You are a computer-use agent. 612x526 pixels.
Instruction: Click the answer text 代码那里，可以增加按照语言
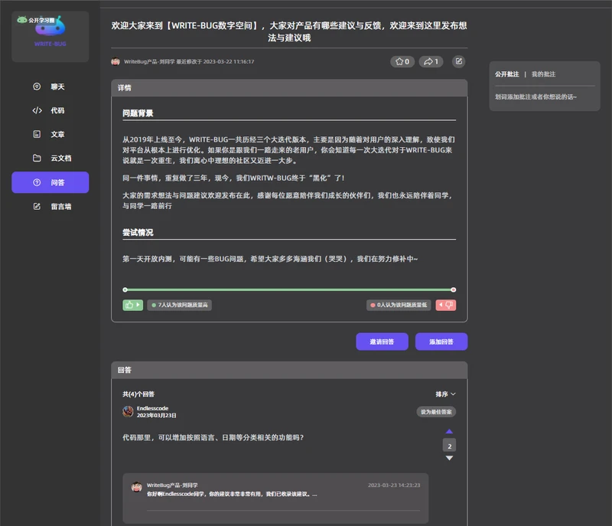click(213, 437)
